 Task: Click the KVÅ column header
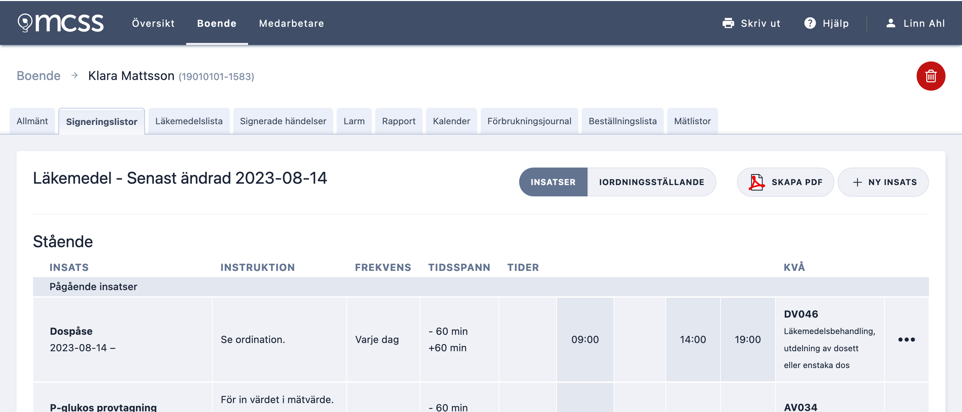click(x=794, y=267)
